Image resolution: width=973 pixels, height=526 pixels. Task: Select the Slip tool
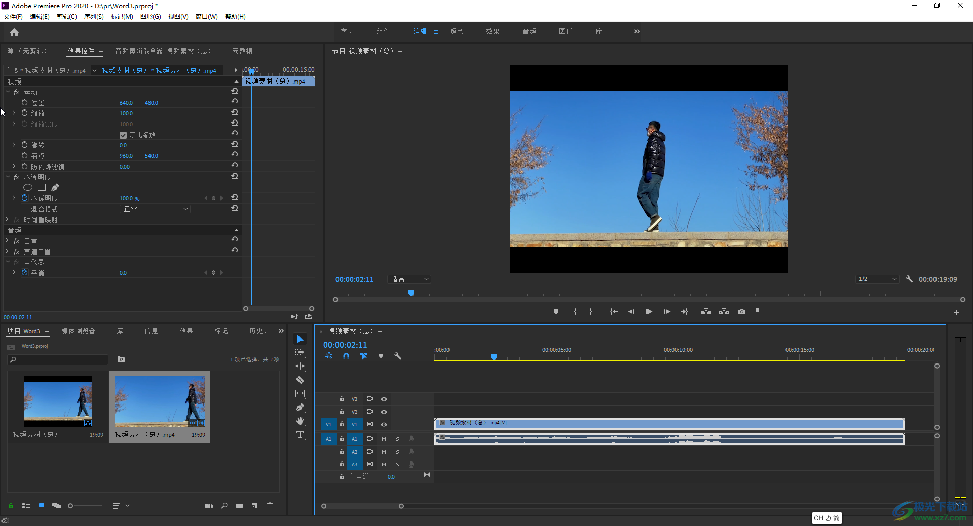(300, 393)
